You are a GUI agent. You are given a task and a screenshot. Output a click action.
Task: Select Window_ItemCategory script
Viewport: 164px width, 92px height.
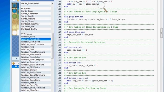pyautogui.click(x=36, y=60)
